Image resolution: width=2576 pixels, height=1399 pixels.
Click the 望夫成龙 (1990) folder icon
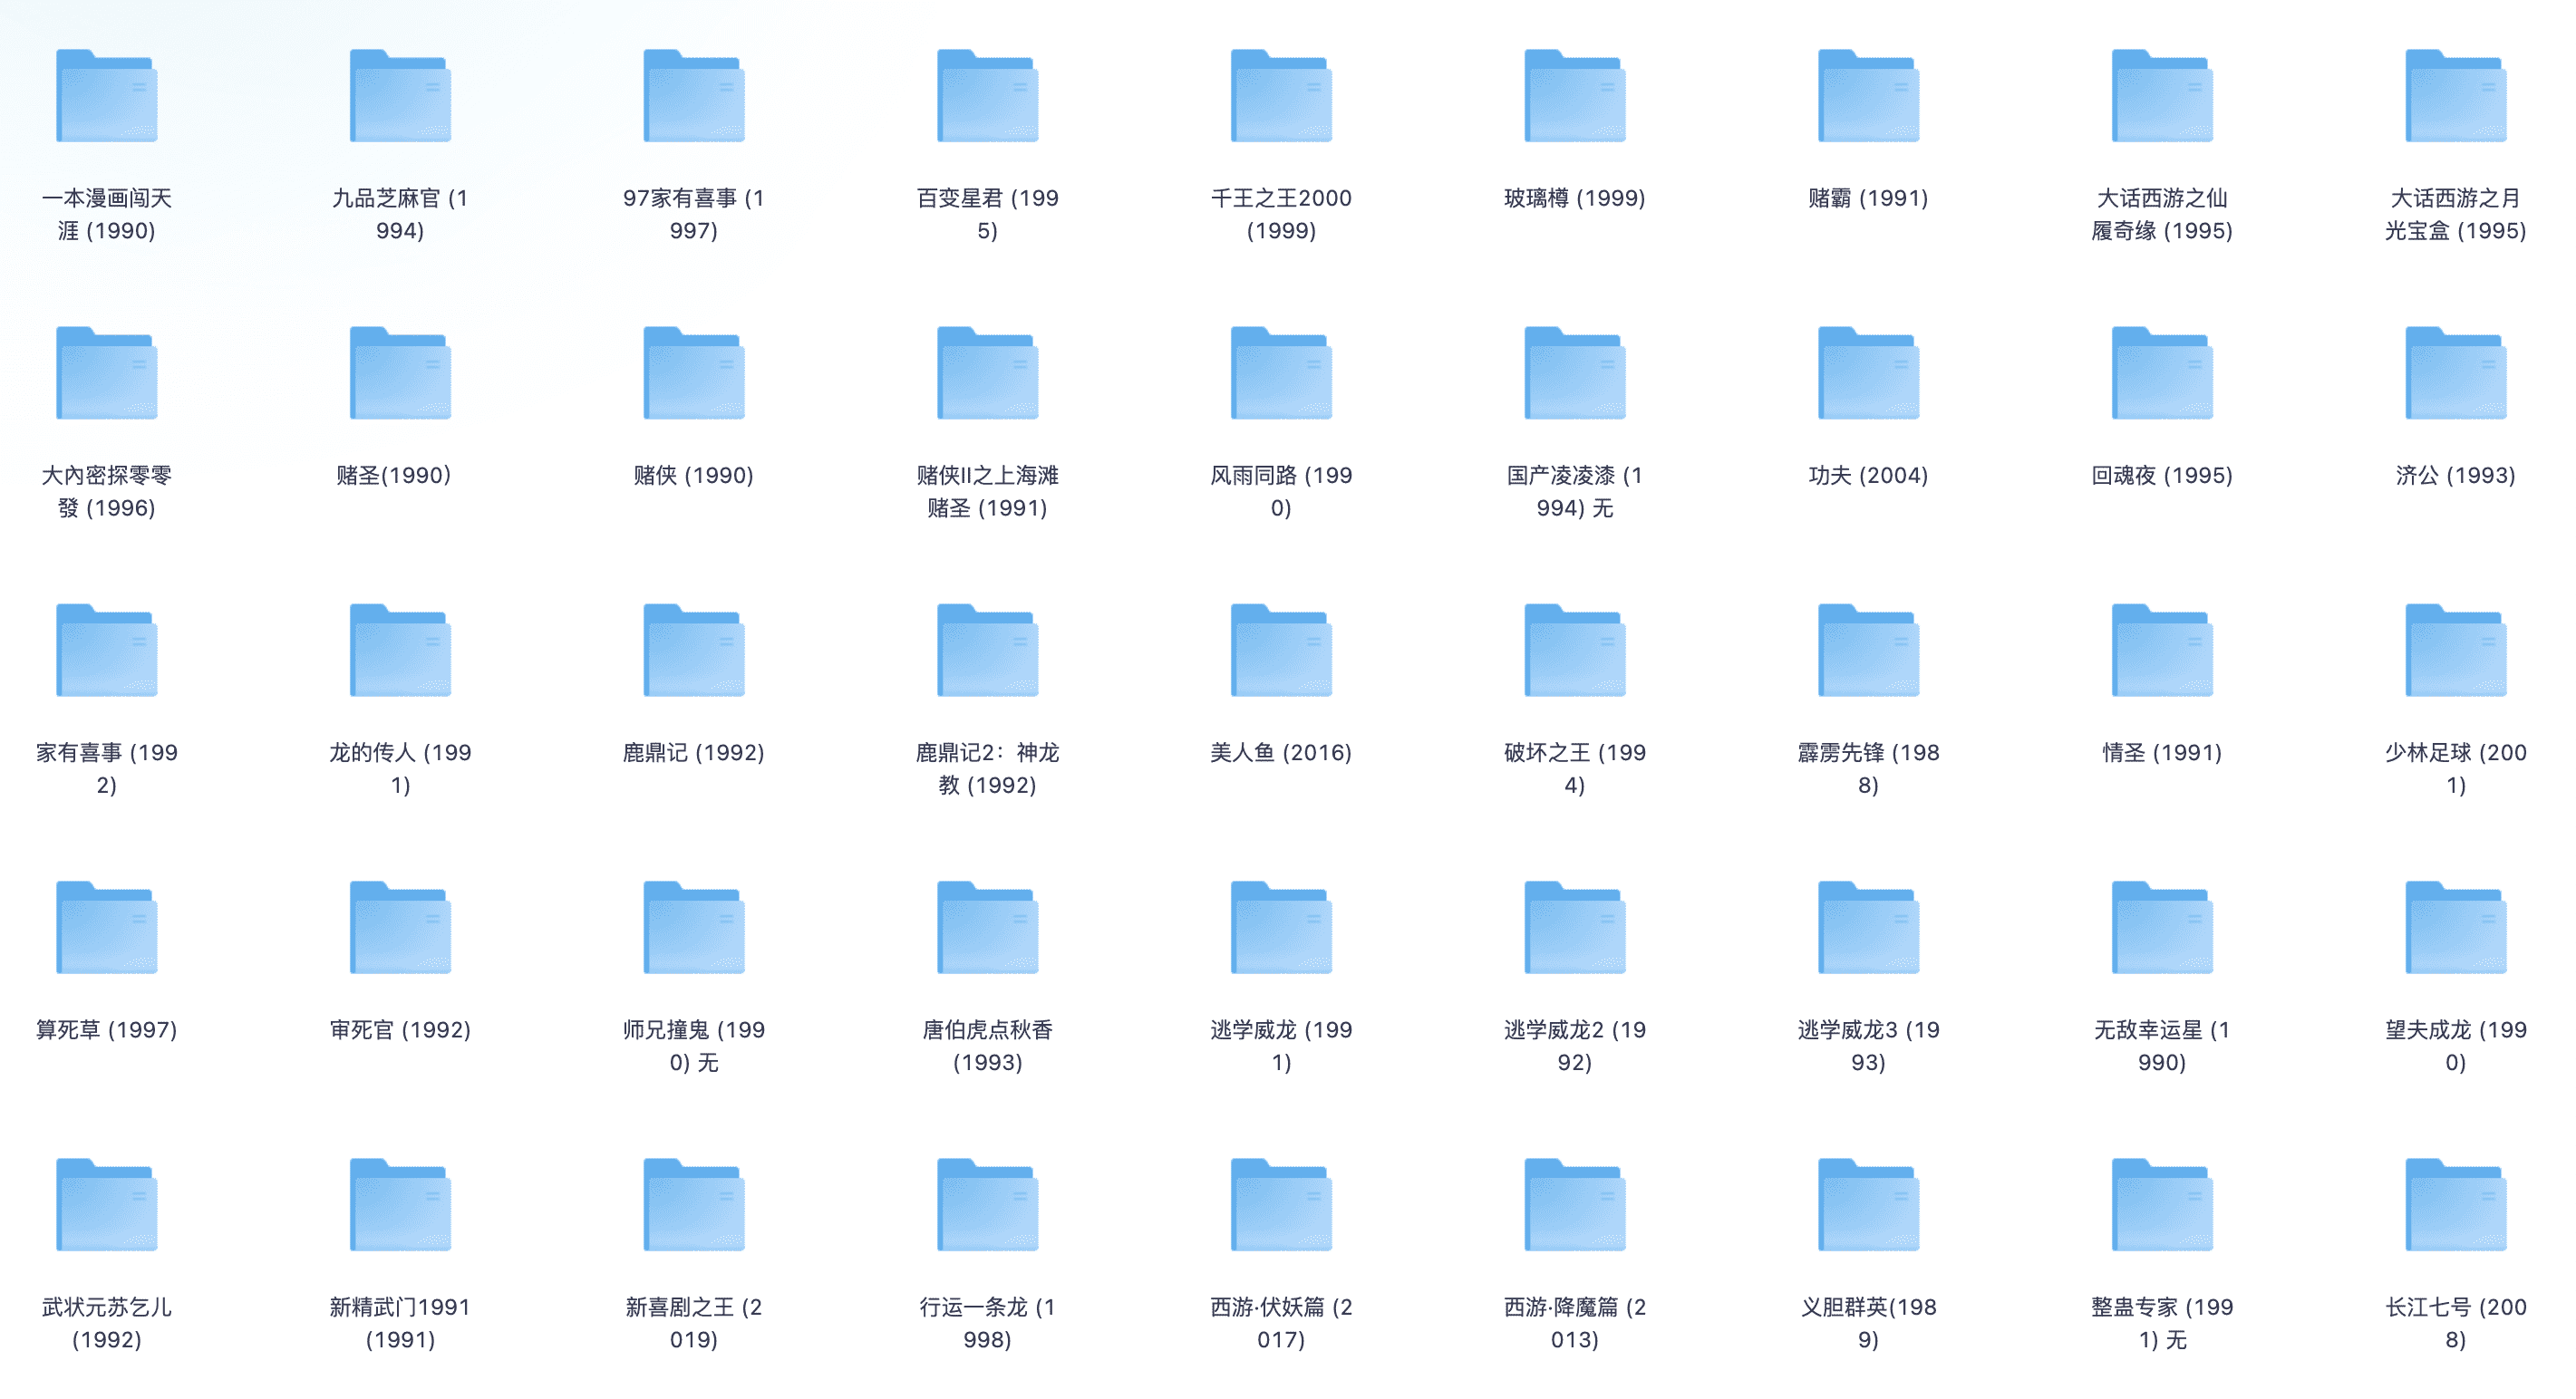[x=2456, y=927]
